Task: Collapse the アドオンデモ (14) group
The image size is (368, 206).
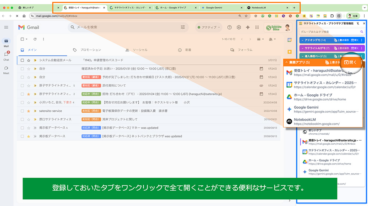Action: tap(302, 40)
